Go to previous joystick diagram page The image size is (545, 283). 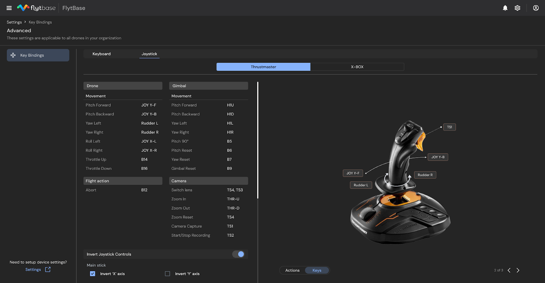[509, 270]
